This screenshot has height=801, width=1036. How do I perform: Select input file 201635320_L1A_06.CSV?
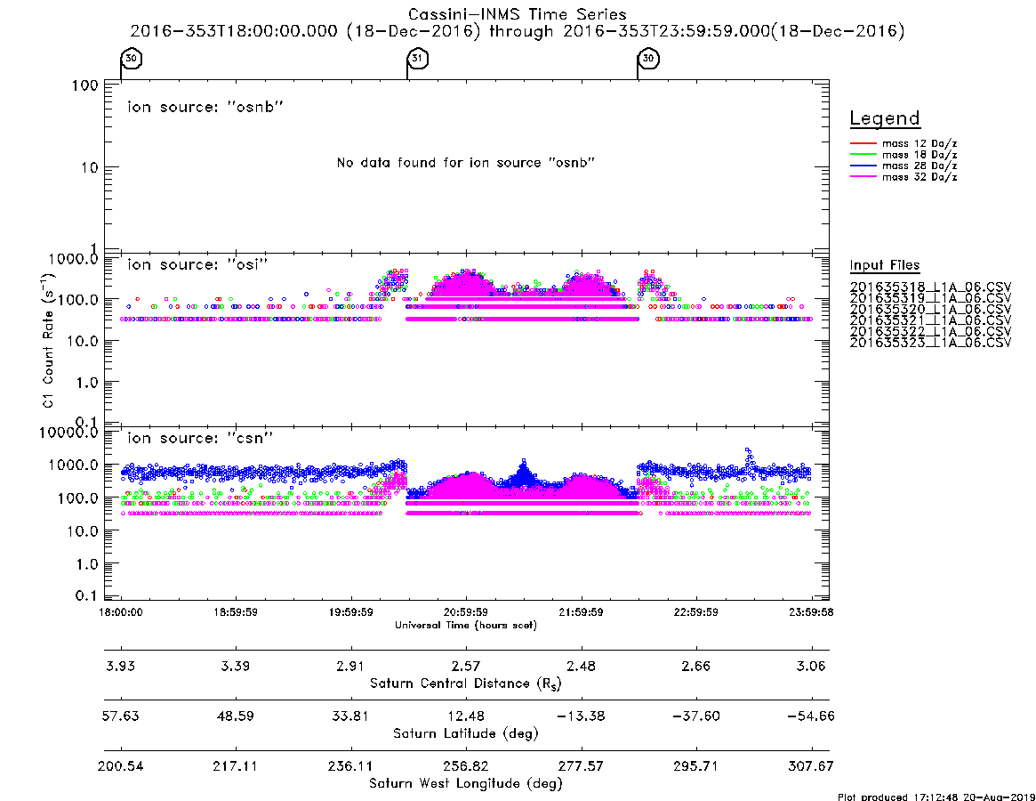[930, 310]
